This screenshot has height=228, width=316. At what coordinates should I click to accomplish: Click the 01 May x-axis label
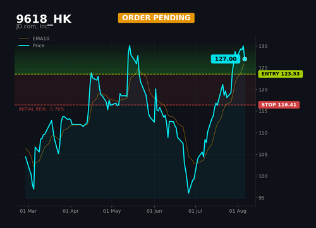[112, 211]
